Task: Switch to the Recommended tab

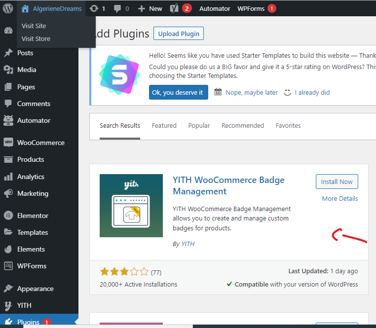Action: point(243,126)
